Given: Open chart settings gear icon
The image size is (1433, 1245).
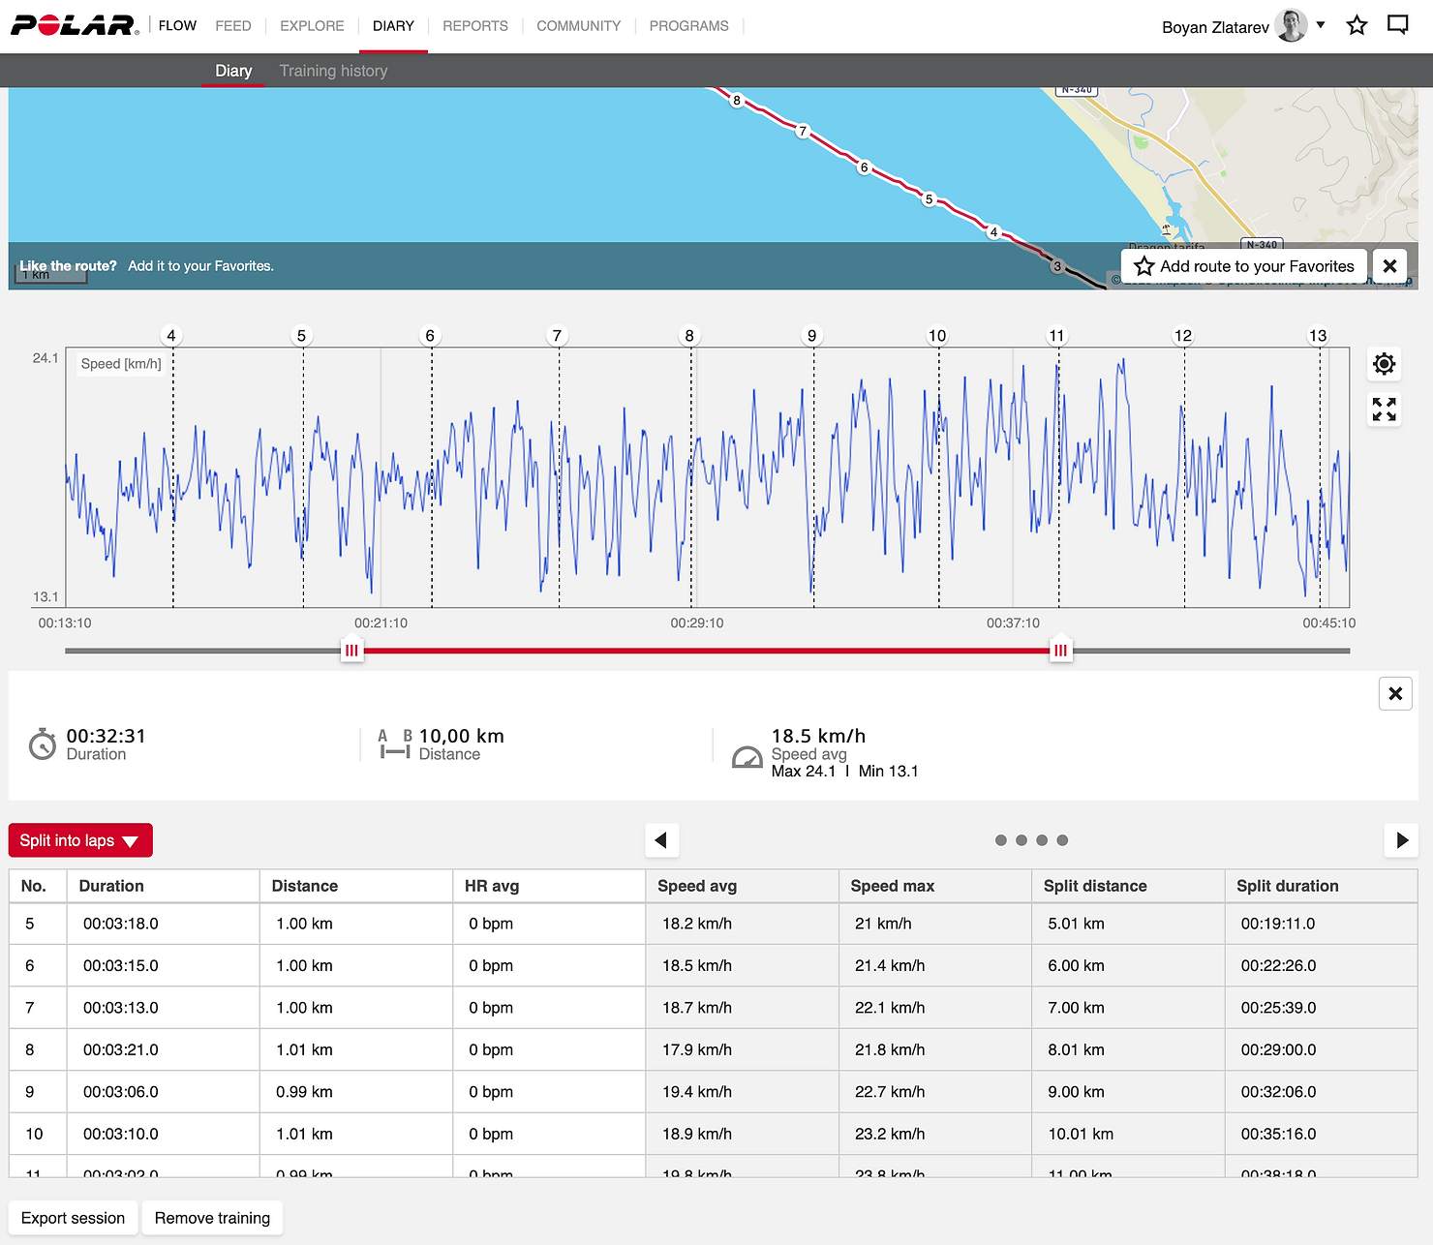Looking at the screenshot, I should [1384, 364].
